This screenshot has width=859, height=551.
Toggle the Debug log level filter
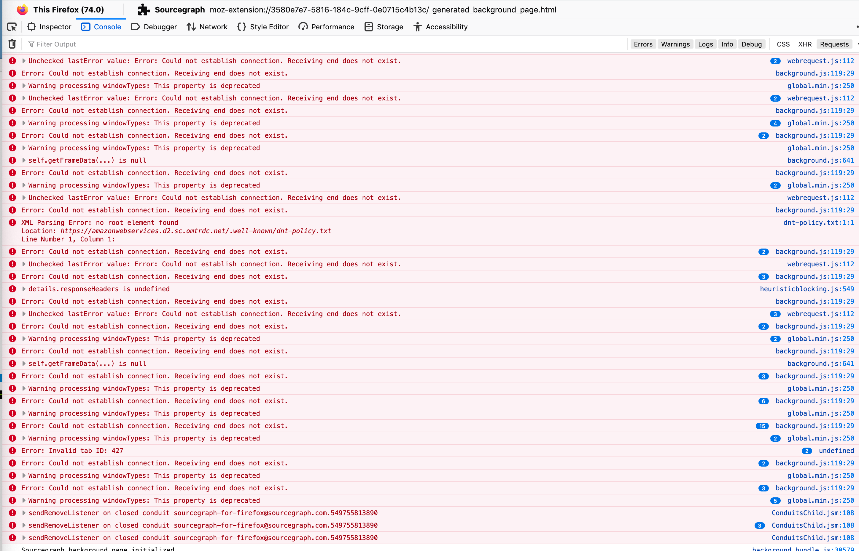[751, 44]
